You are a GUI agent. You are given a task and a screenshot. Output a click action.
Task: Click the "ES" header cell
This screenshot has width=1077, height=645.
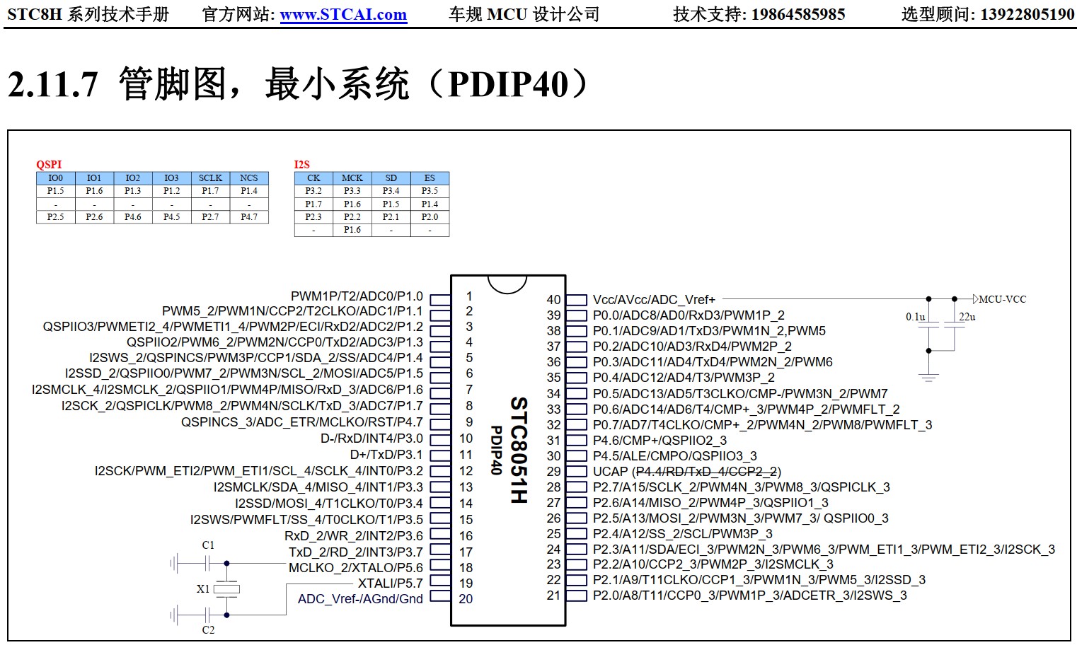pyautogui.click(x=430, y=178)
